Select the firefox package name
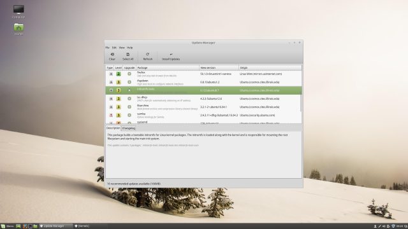This screenshot has width=408, height=229. [141, 73]
